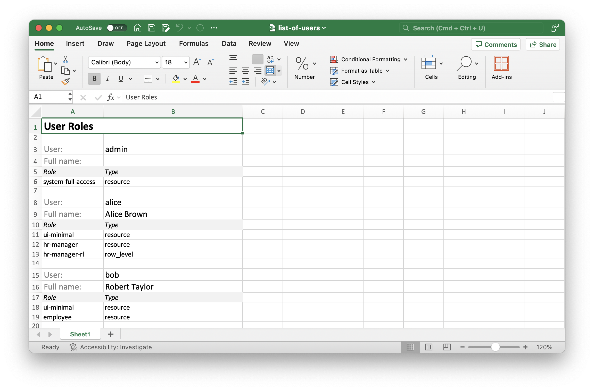Switch to the Formulas tab
594x391 pixels.
194,44
